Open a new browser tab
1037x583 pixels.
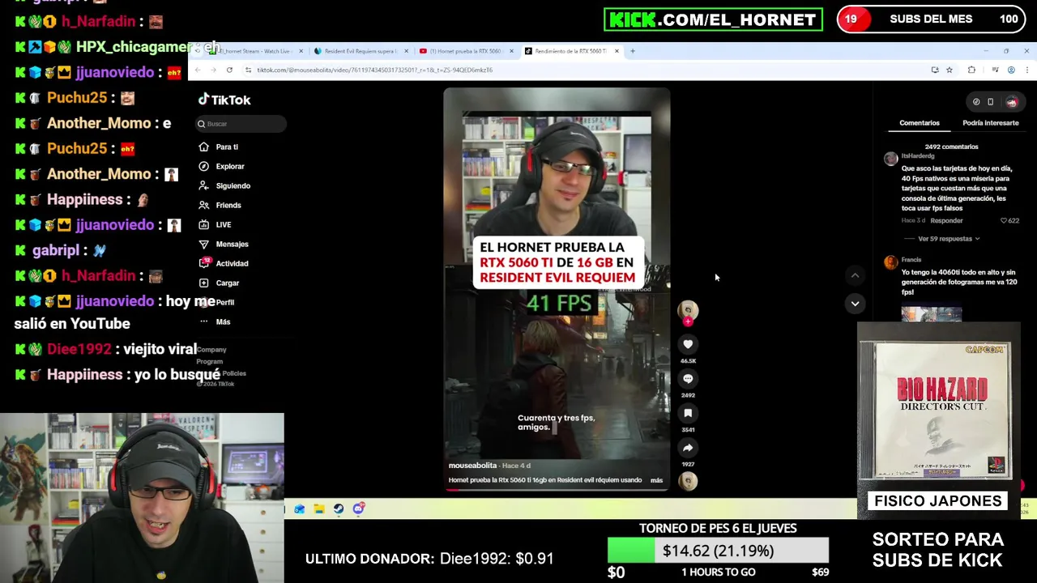point(633,51)
